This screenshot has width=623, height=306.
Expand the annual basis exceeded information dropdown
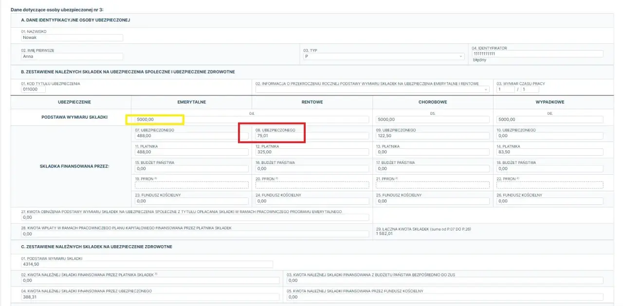click(x=372, y=90)
